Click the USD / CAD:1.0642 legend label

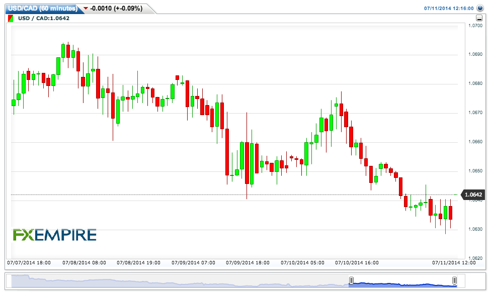pyautogui.click(x=44, y=19)
